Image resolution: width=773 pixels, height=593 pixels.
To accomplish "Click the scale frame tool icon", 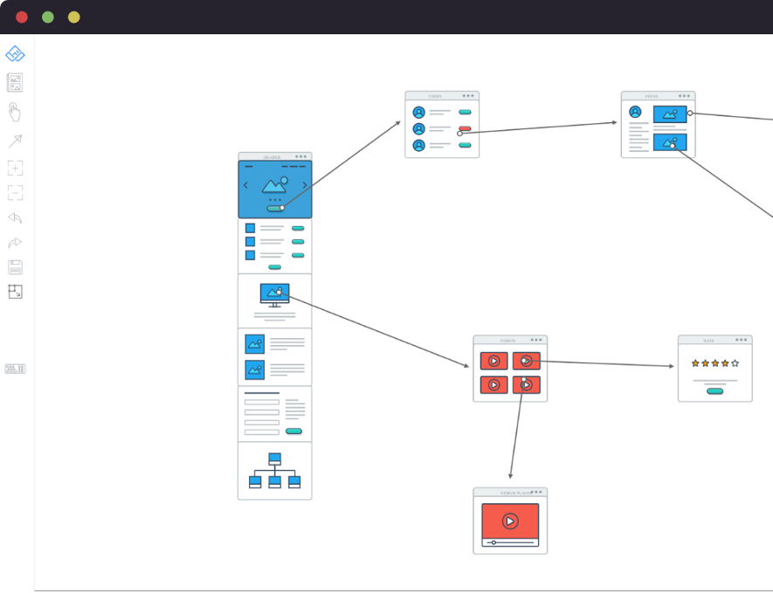I will 15,292.
